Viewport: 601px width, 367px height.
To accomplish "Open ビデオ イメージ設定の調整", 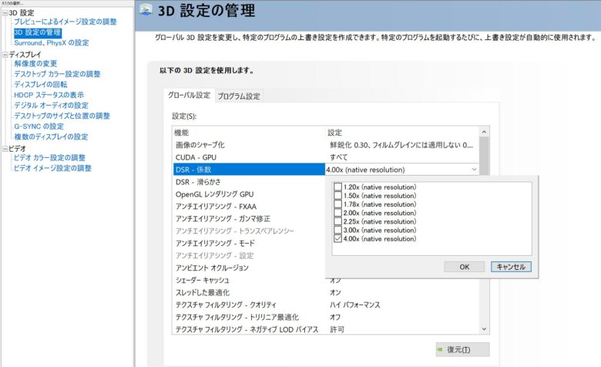I will click(52, 168).
